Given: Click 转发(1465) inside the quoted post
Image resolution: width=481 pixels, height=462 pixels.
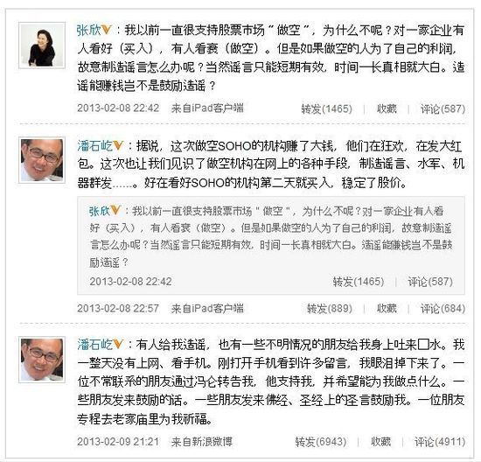Looking at the screenshot, I should [x=359, y=282].
